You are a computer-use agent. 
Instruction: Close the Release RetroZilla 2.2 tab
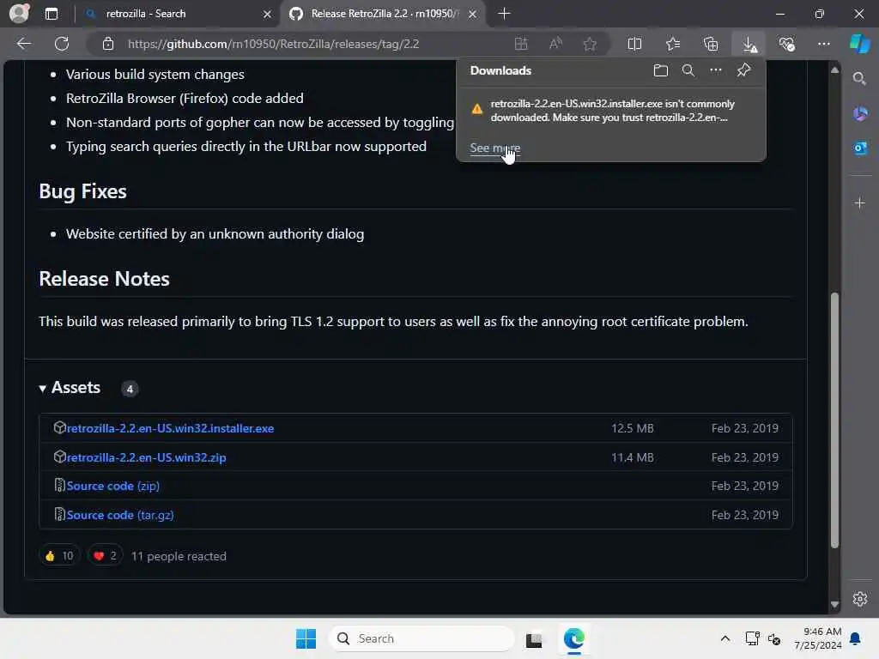pyautogui.click(x=473, y=14)
